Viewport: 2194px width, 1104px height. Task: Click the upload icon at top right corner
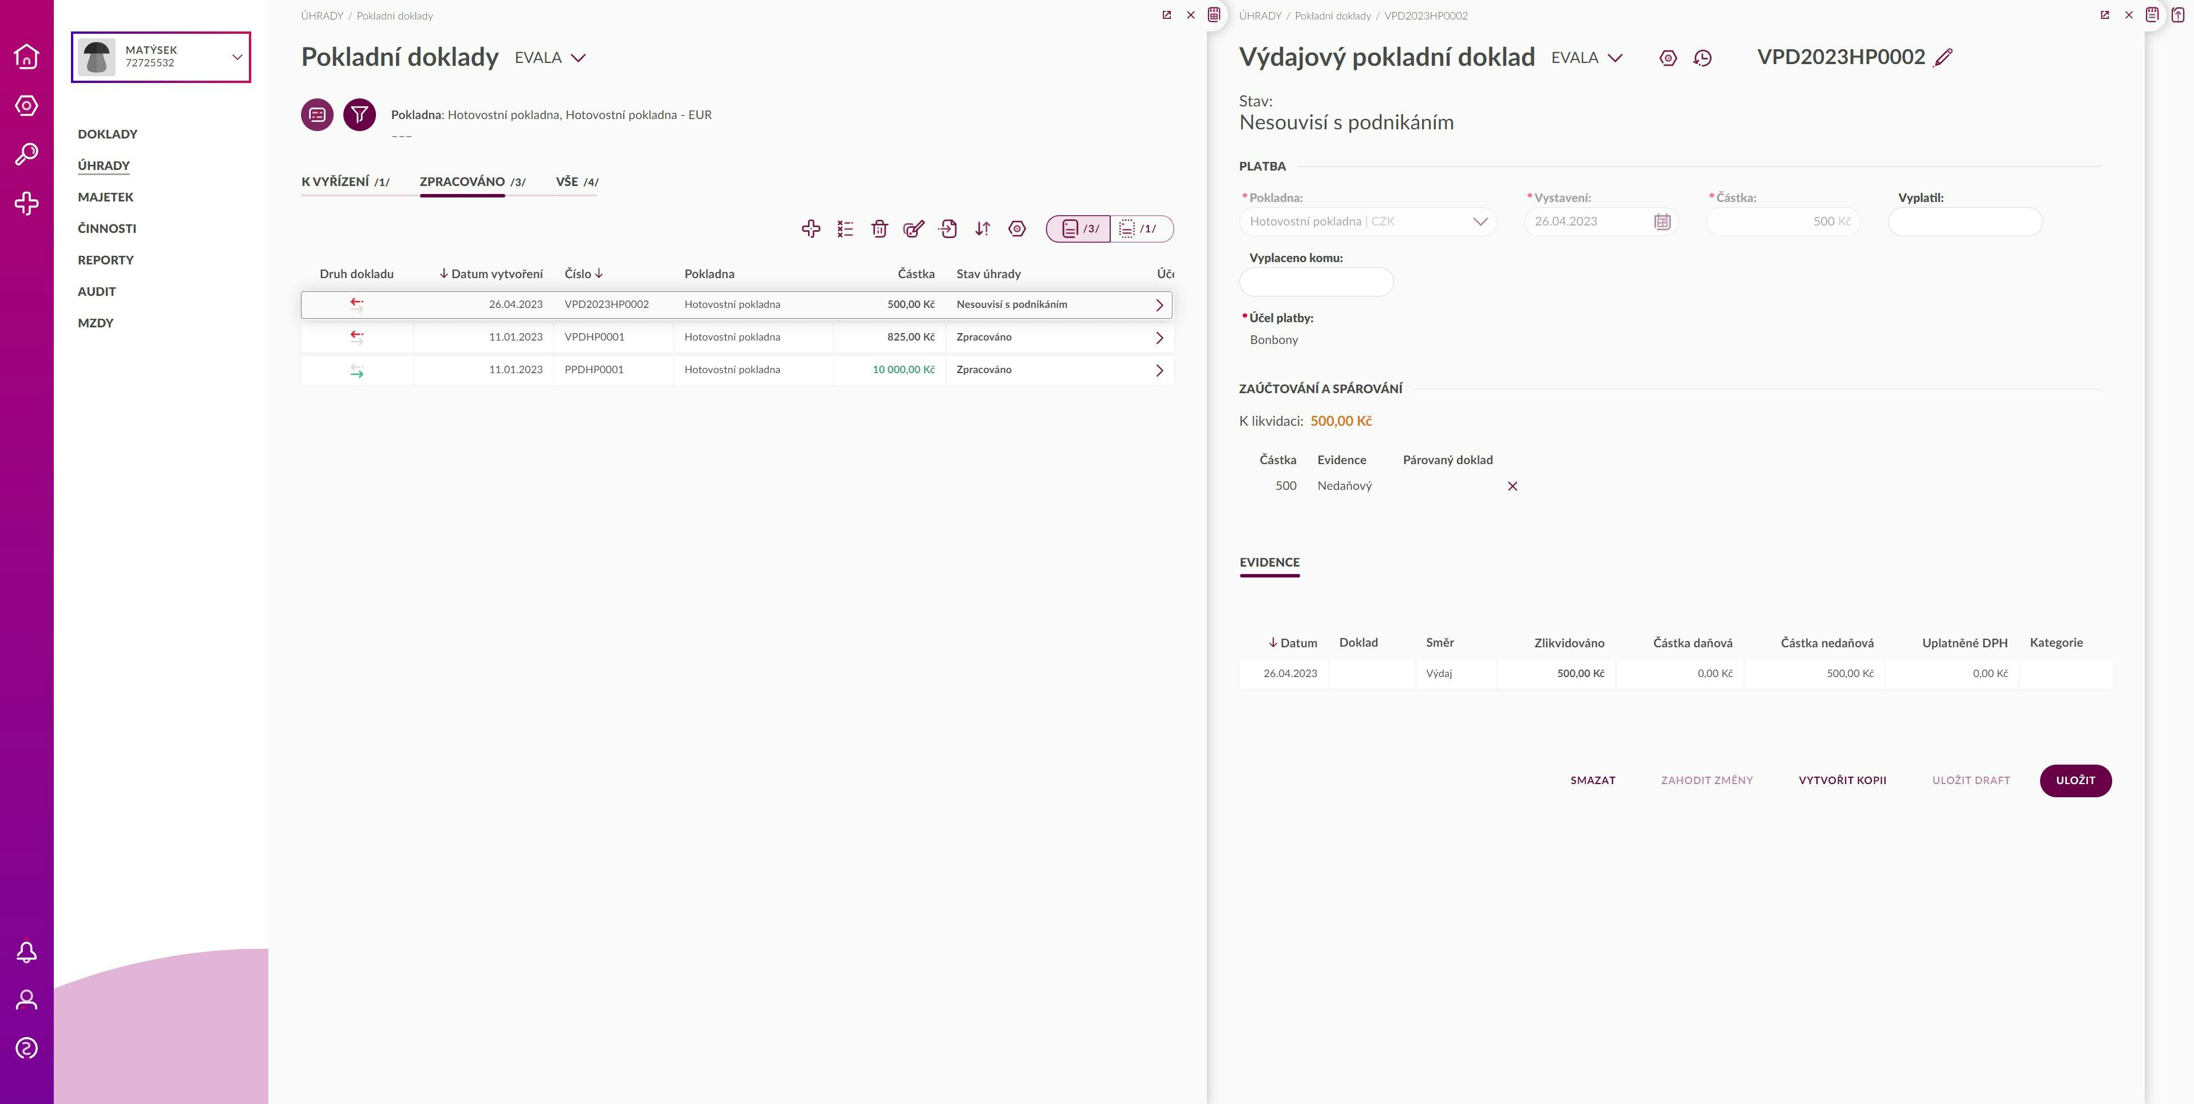[x=2178, y=14]
